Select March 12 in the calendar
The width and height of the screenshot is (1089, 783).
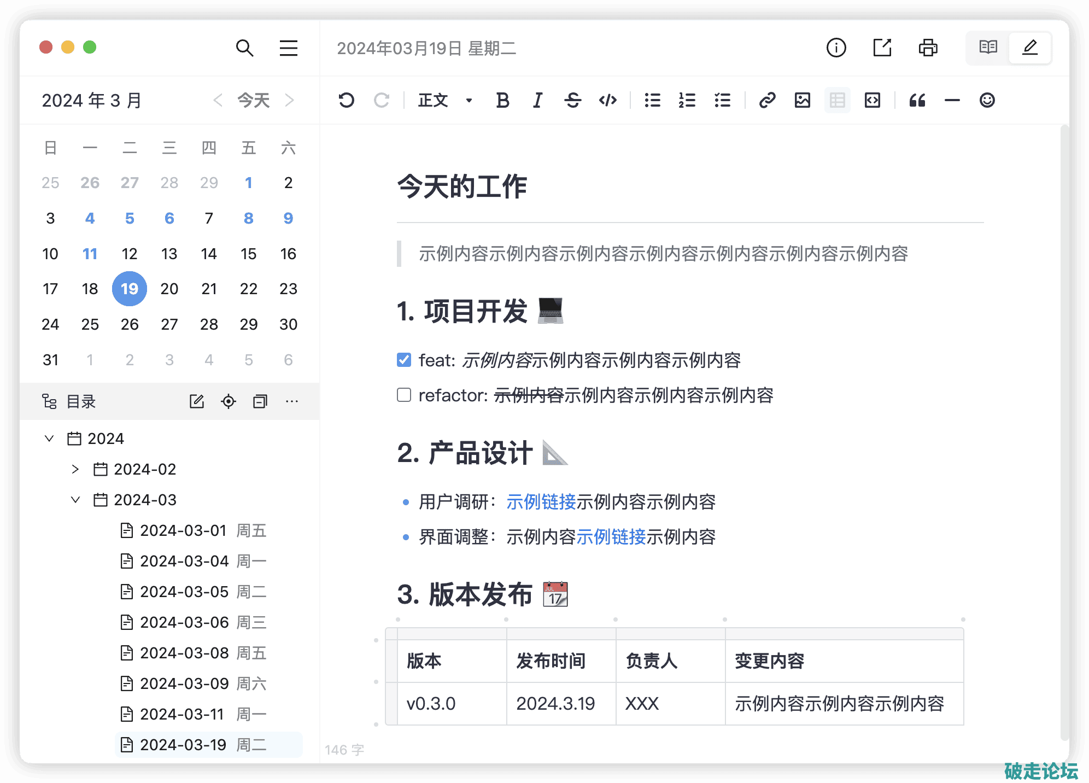point(130,254)
